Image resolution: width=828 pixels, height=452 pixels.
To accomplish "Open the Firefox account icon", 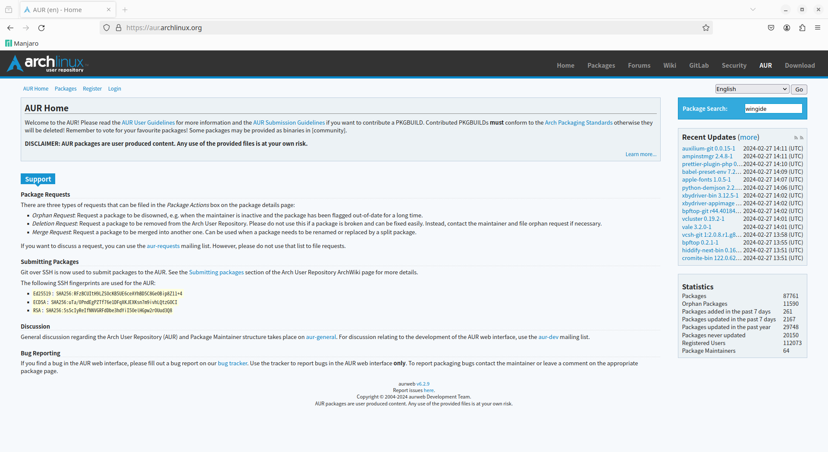I will (787, 28).
